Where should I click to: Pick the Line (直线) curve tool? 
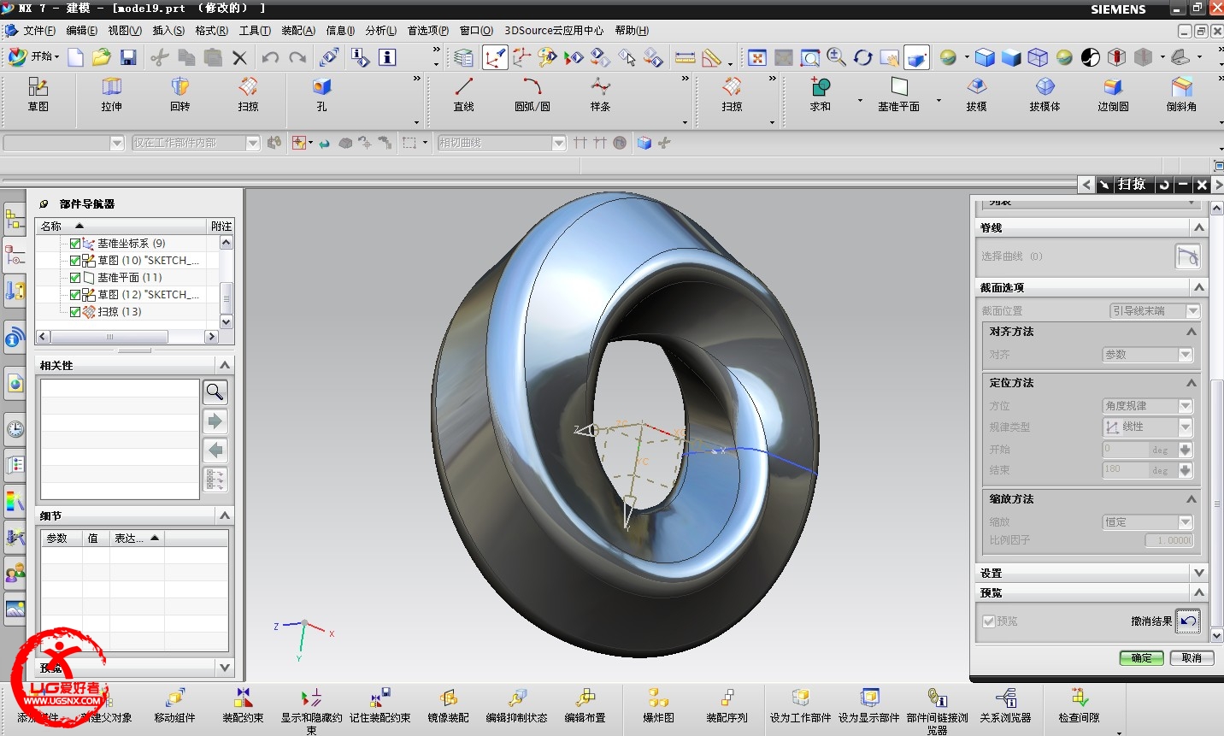pos(463,94)
